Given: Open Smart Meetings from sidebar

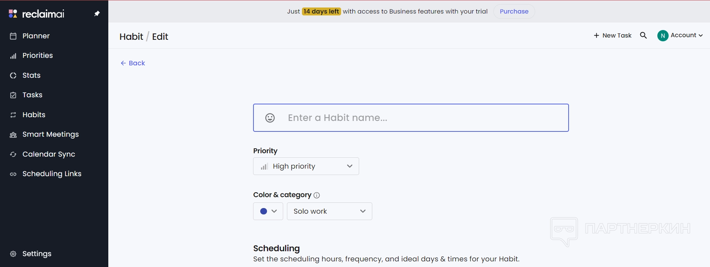Looking at the screenshot, I should [x=50, y=134].
